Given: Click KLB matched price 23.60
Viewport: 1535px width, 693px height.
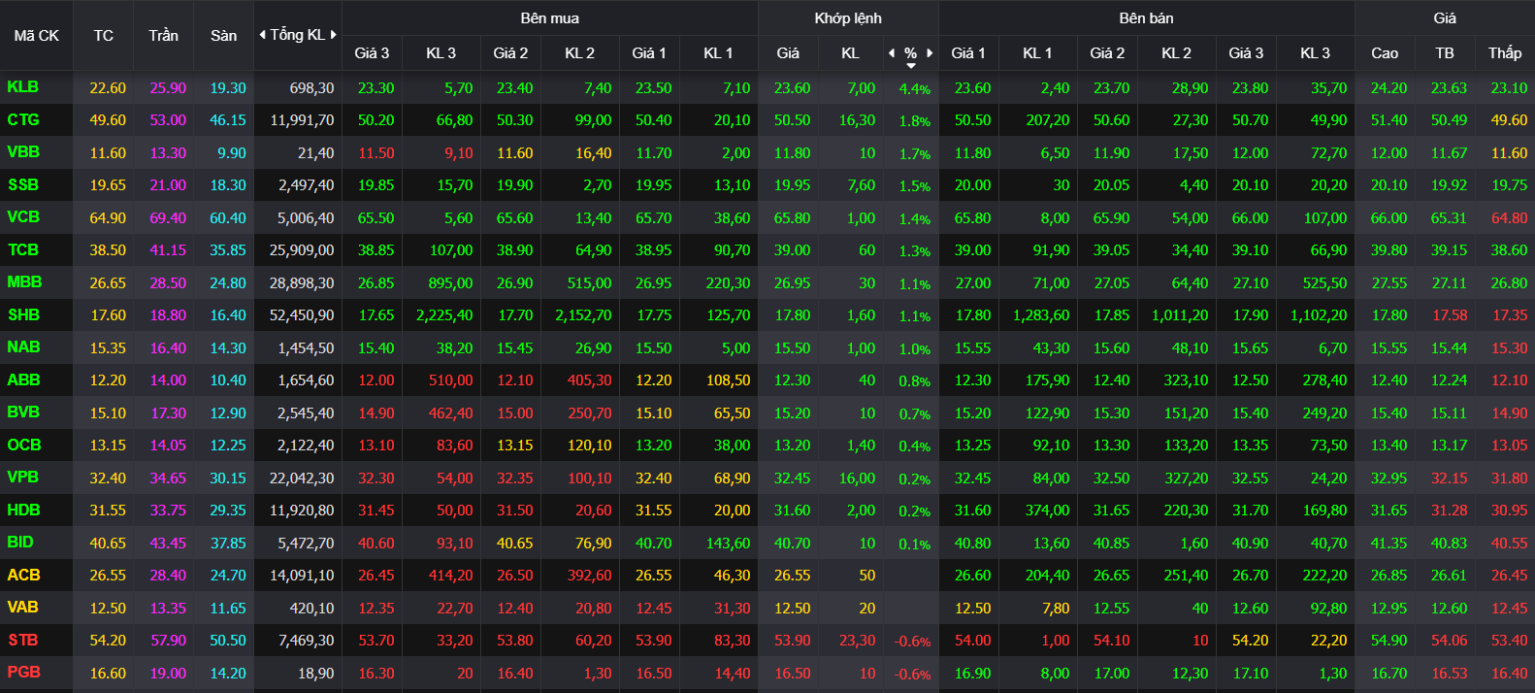Looking at the screenshot, I should (x=792, y=88).
